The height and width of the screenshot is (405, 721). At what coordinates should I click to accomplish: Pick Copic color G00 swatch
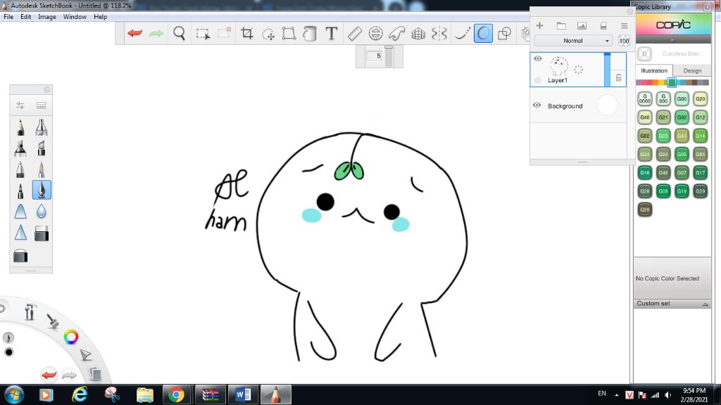(682, 98)
